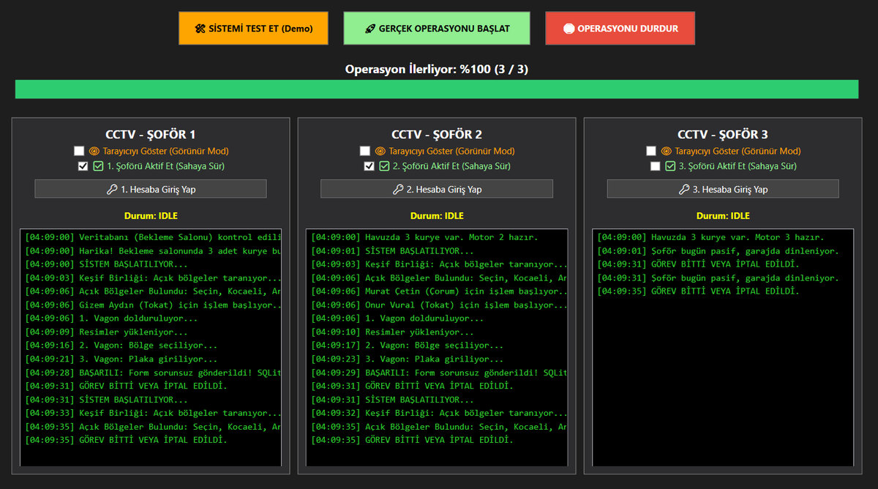The height and width of the screenshot is (489, 878).
Task: Click the 04:09:16 Bölge seçiliyor log line in Şoför 1
Action: (x=121, y=345)
